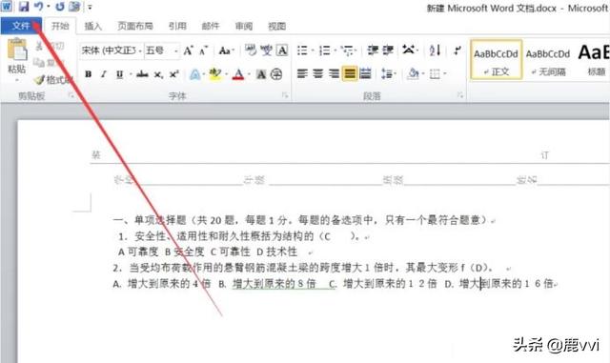This screenshot has width=610, height=363.
Task: Open the Font dialog launcher
Action: pyautogui.click(x=285, y=95)
